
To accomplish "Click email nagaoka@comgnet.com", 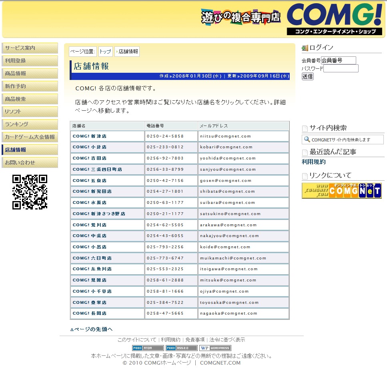I will [x=229, y=313].
